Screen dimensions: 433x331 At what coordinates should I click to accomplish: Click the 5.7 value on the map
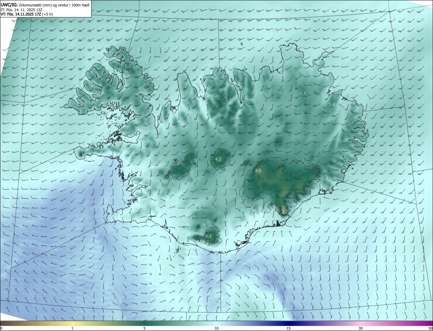pyautogui.click(x=303, y=93)
